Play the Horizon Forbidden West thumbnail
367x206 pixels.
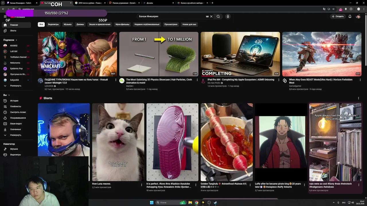click(322, 54)
